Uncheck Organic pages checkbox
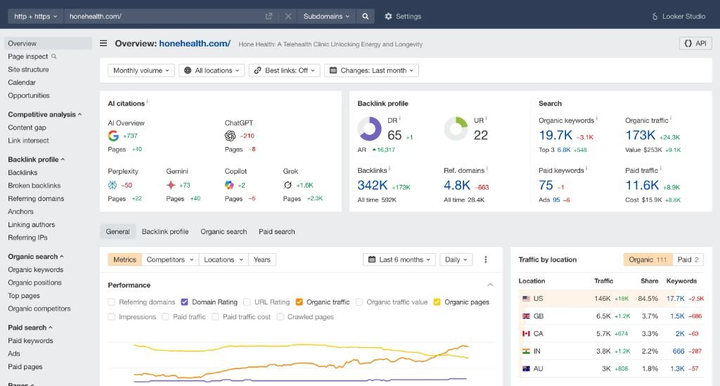This screenshot has height=386, width=720. [x=437, y=302]
